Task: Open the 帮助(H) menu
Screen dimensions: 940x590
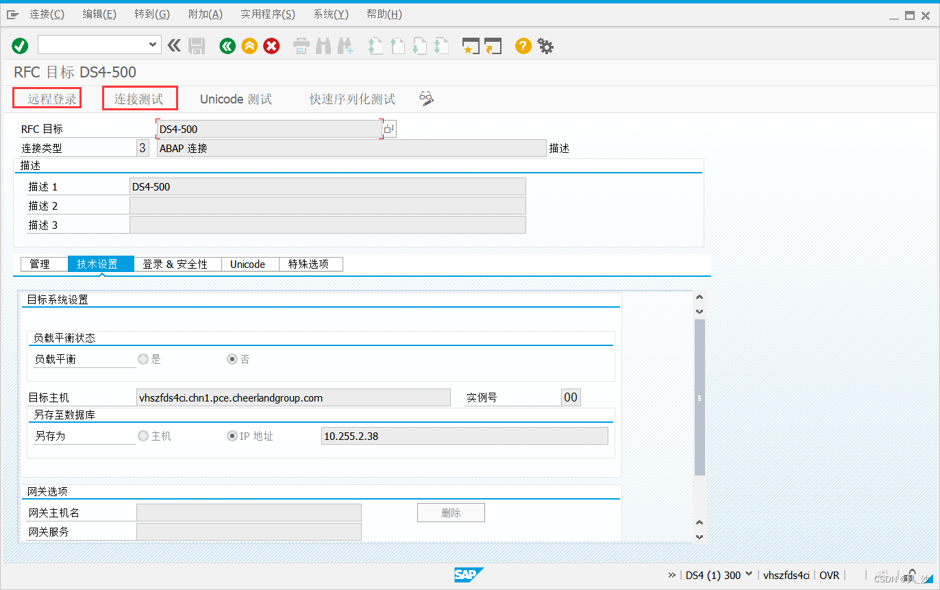Action: 384,14
